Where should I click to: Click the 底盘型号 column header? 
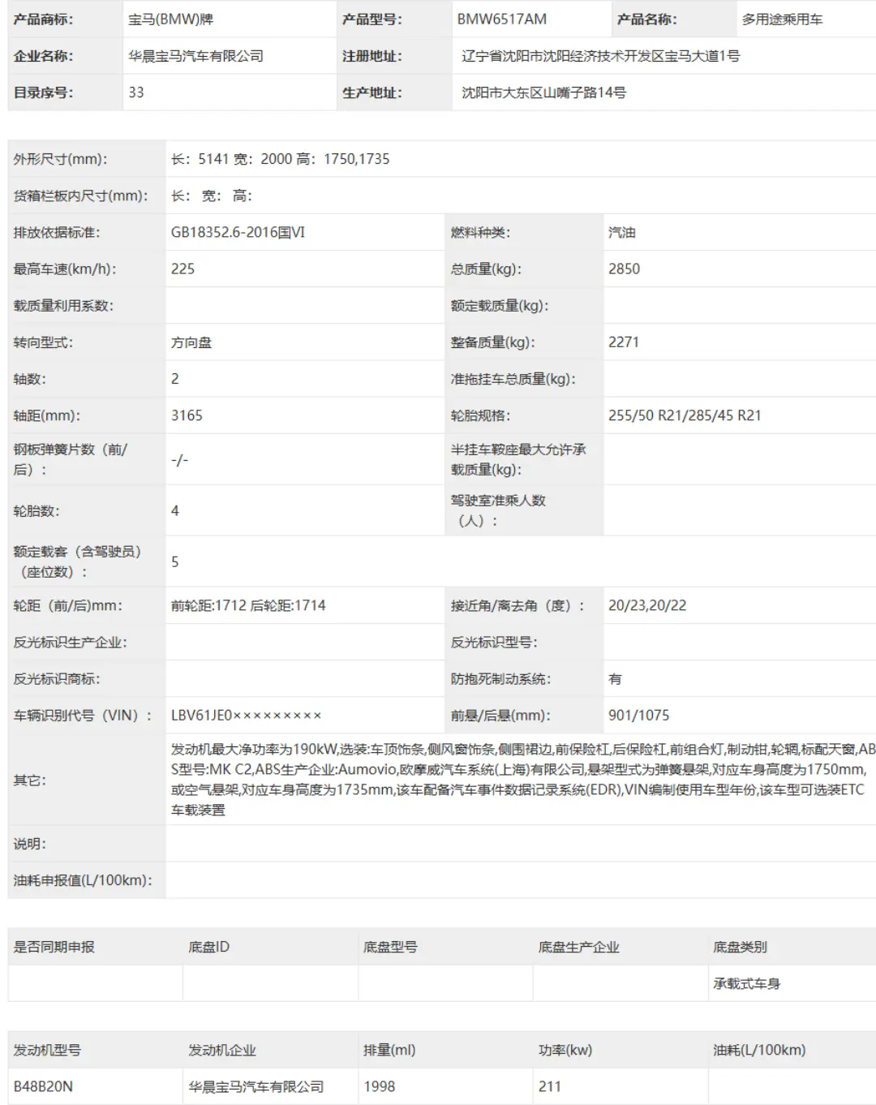390,947
